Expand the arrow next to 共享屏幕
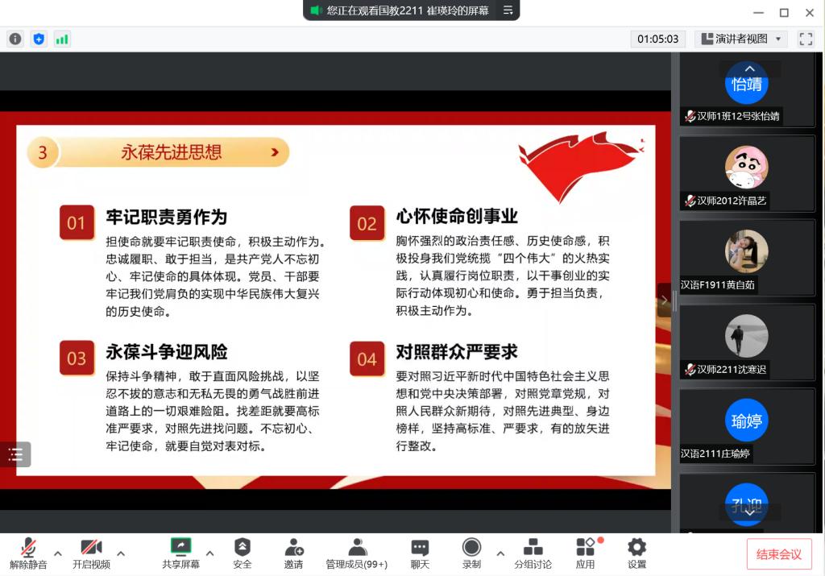 pos(209,553)
